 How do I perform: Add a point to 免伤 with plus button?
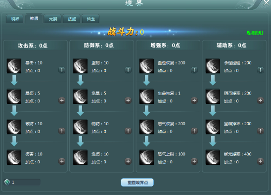[128, 161]
